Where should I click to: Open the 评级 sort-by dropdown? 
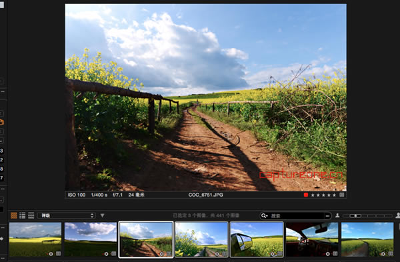click(67, 215)
